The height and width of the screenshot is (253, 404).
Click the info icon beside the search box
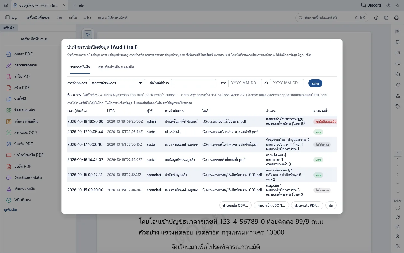coord(376,18)
